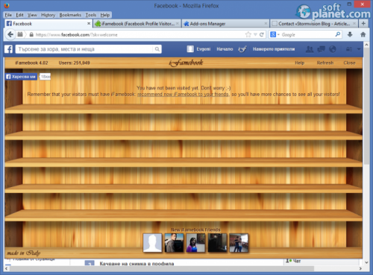Open the Tools menu
The width and height of the screenshot is (373, 275).
pos(91,15)
